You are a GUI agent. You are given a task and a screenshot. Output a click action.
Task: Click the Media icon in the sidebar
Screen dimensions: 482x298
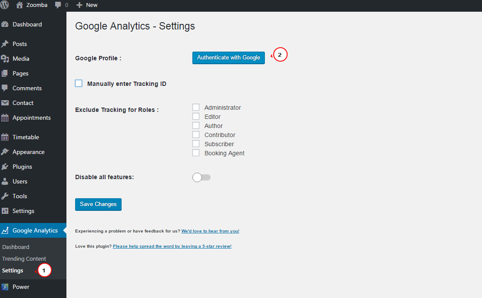point(5,59)
